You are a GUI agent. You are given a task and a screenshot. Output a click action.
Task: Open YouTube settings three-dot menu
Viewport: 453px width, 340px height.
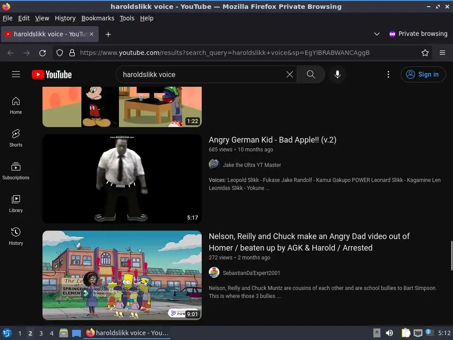point(388,74)
